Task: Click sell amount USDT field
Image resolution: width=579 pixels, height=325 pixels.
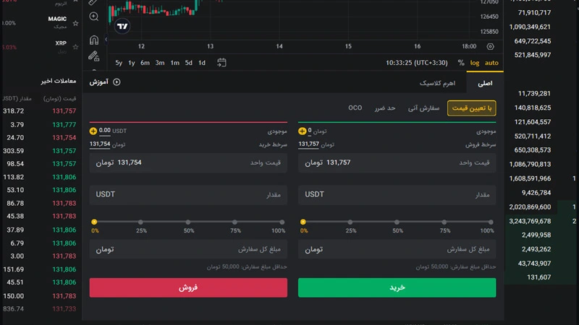Action: click(x=188, y=194)
